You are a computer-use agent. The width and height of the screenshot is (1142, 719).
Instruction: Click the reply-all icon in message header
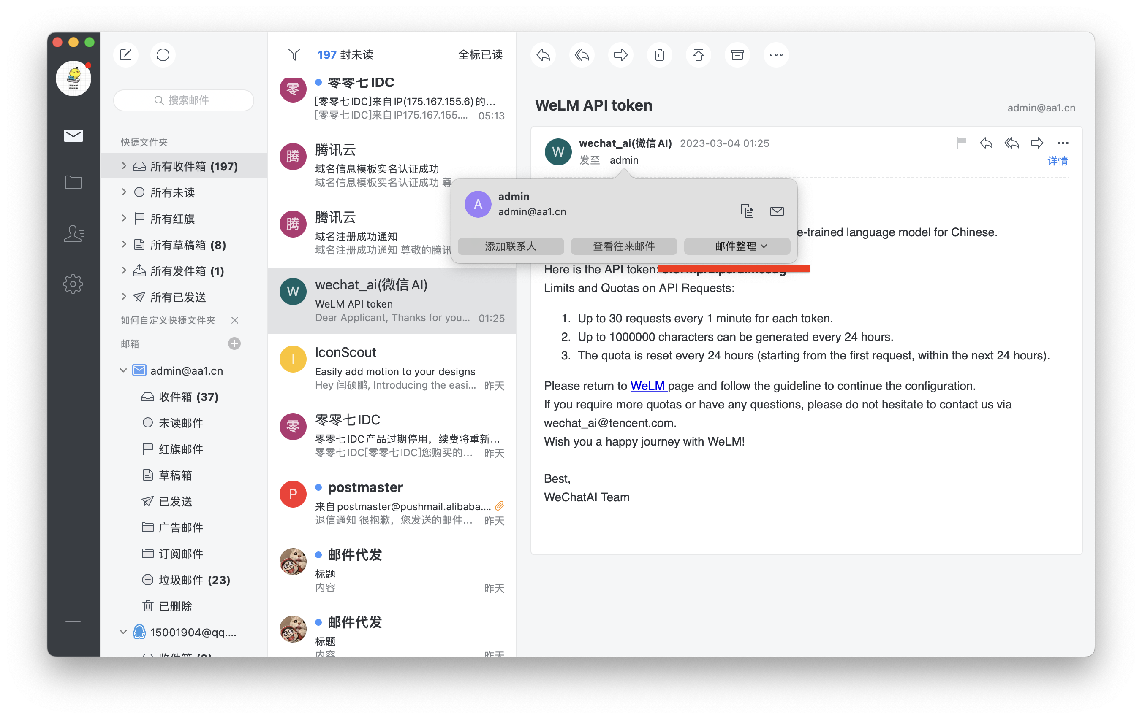[x=1011, y=143]
